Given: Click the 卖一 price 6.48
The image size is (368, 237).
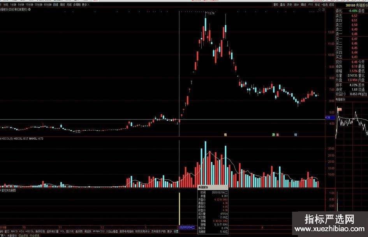Looking at the screenshot, I should (354, 34).
